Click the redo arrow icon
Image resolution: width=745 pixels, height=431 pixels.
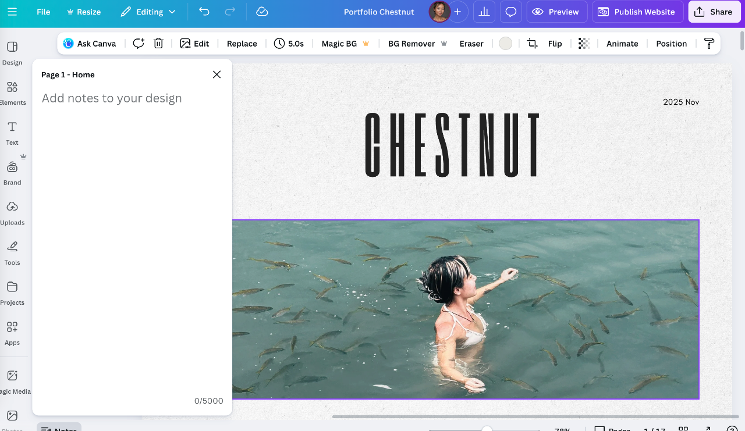(x=230, y=12)
